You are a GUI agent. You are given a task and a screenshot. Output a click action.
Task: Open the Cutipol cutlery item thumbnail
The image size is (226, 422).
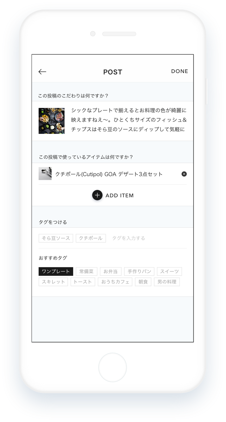[45, 174]
